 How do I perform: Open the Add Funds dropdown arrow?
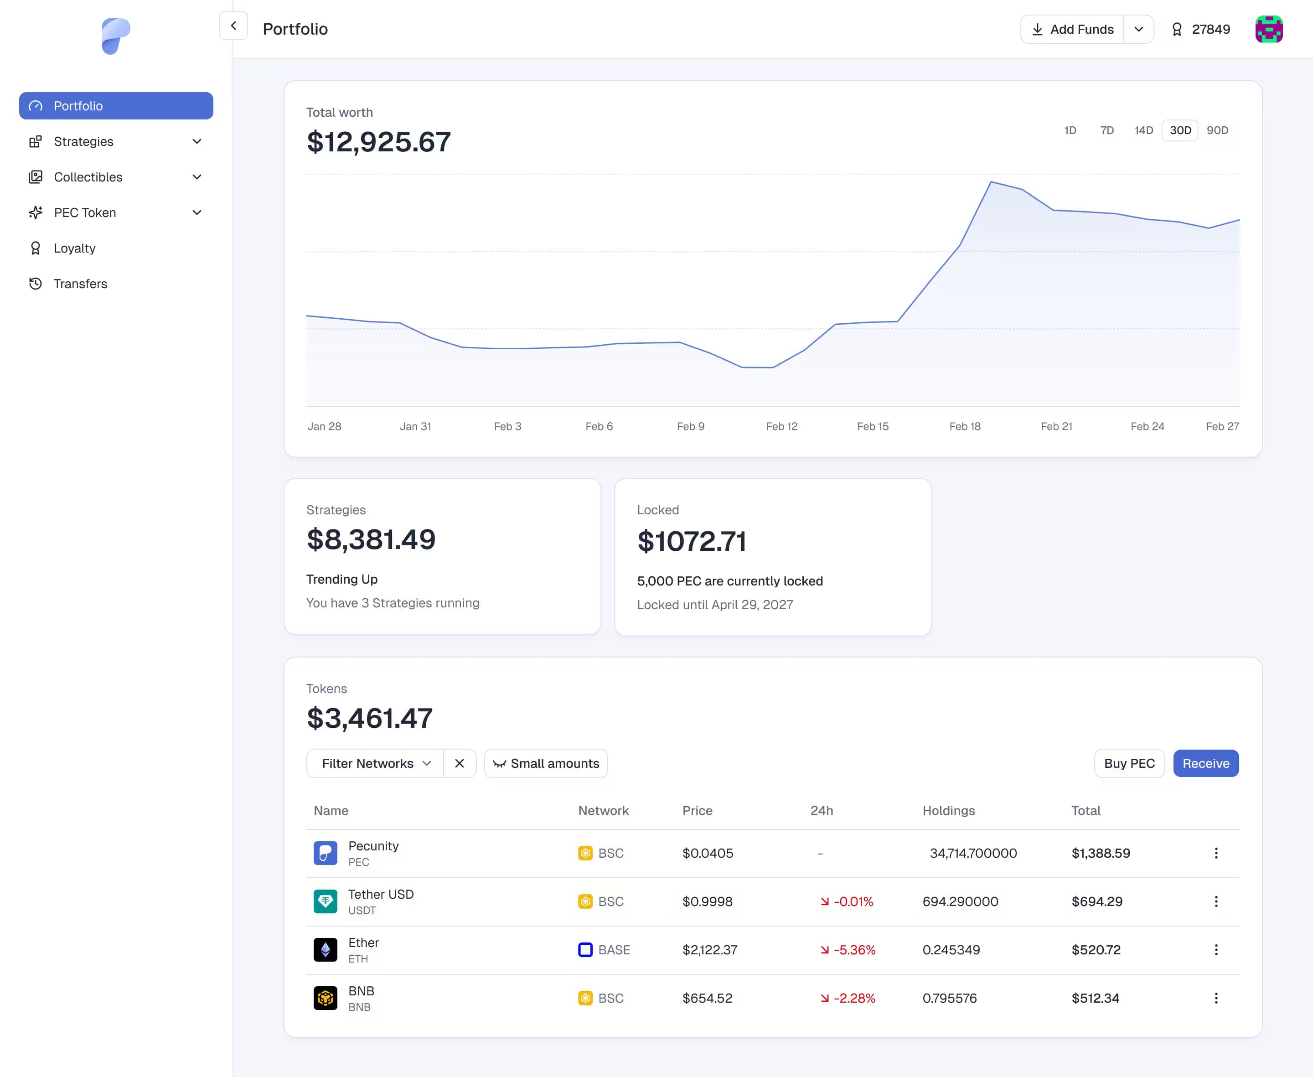tap(1139, 29)
